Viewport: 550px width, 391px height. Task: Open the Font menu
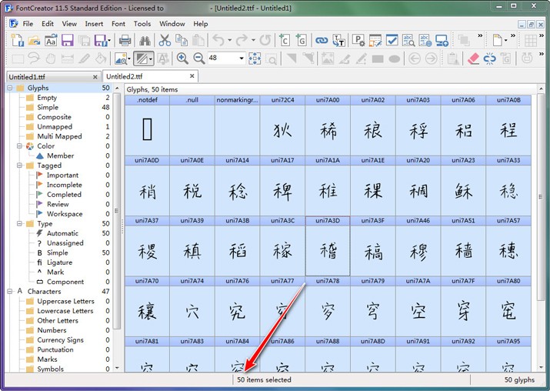point(118,24)
